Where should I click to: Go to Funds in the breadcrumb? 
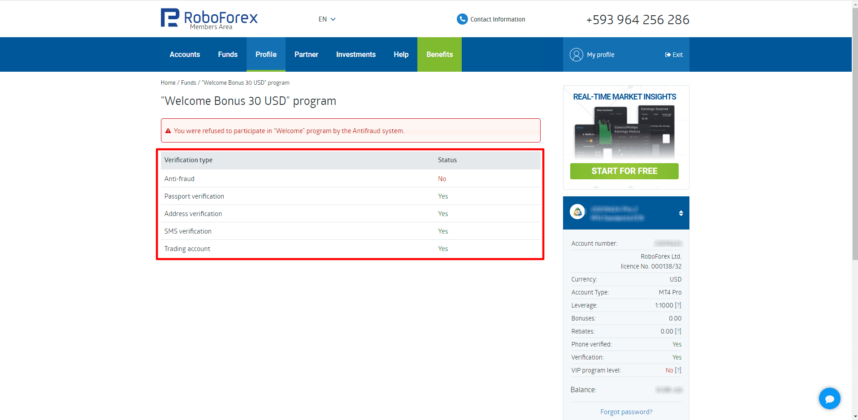click(189, 83)
